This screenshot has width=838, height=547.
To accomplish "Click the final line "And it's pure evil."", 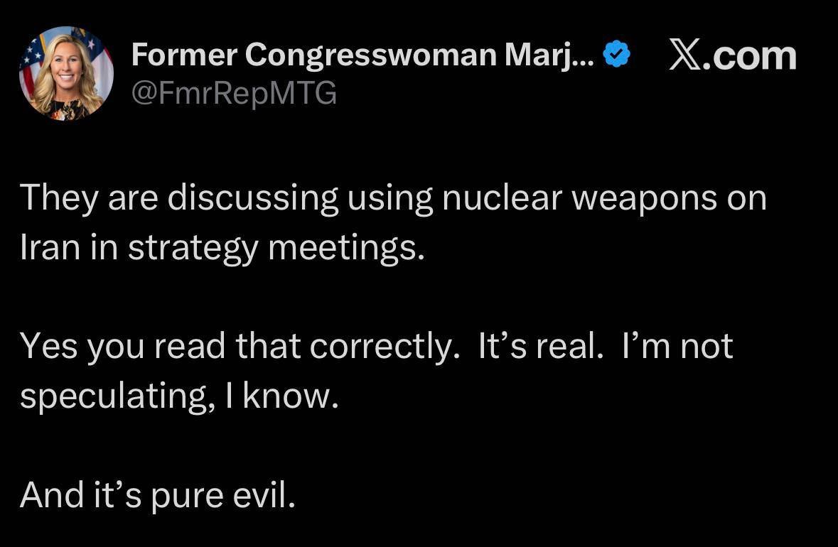I will pyautogui.click(x=158, y=496).
